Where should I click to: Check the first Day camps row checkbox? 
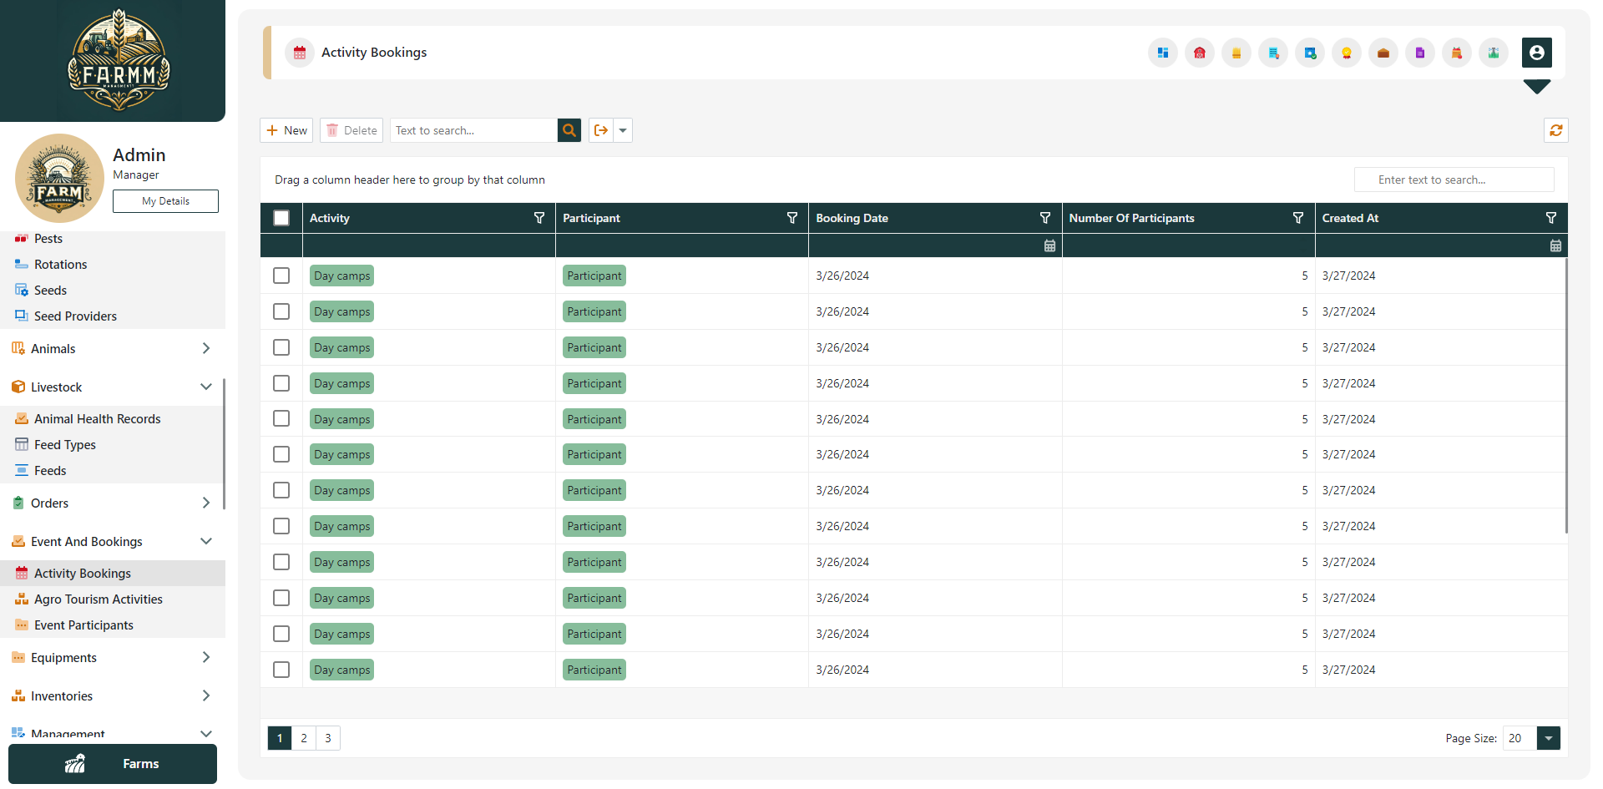[281, 275]
